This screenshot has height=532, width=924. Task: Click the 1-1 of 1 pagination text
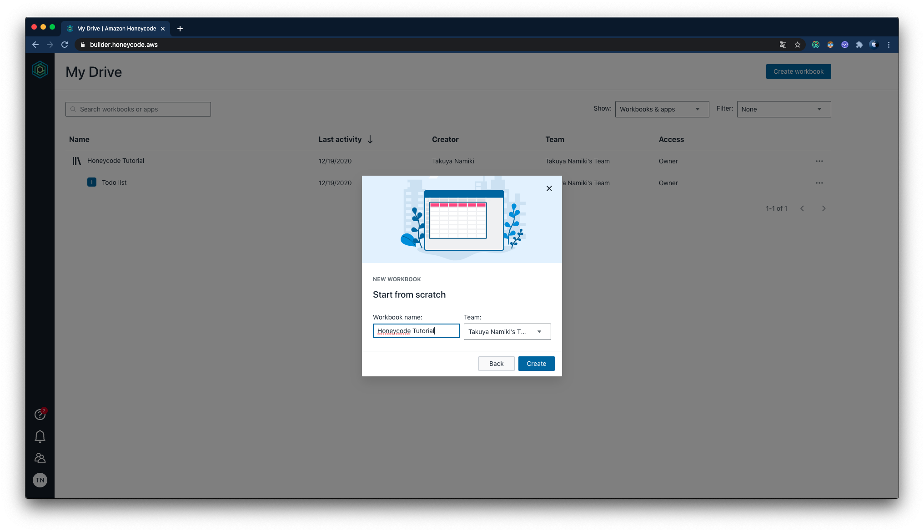click(776, 208)
